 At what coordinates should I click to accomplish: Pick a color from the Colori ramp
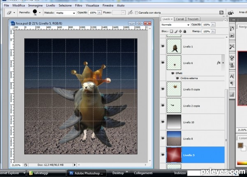coord(242,163)
